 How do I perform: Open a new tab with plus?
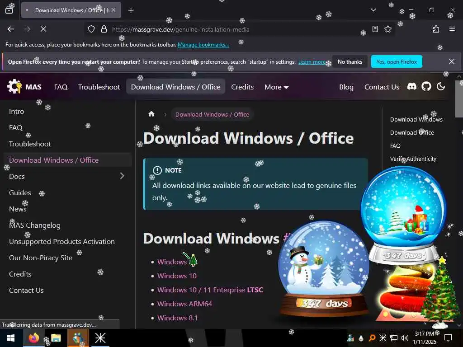click(131, 10)
